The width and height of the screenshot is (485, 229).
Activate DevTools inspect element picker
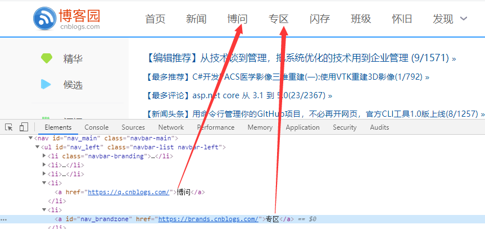point(9,127)
